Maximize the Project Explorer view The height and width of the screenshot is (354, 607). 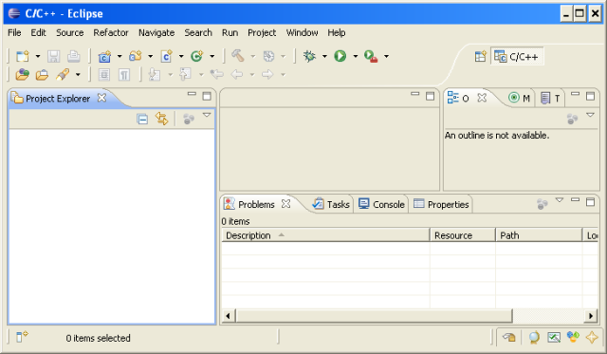[x=207, y=96]
